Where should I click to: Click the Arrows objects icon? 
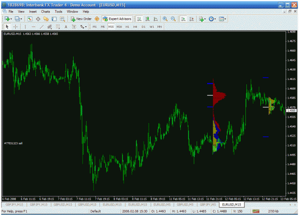(82, 27)
